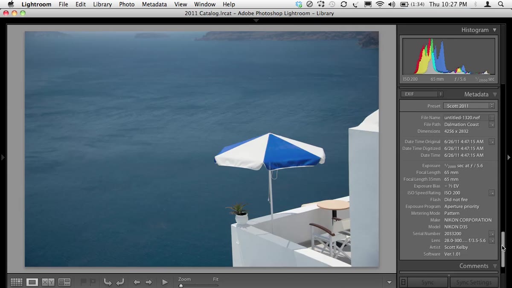Viewport: 512px width, 288px height.
Task: Select the previous photo arrow
Action: tap(137, 282)
